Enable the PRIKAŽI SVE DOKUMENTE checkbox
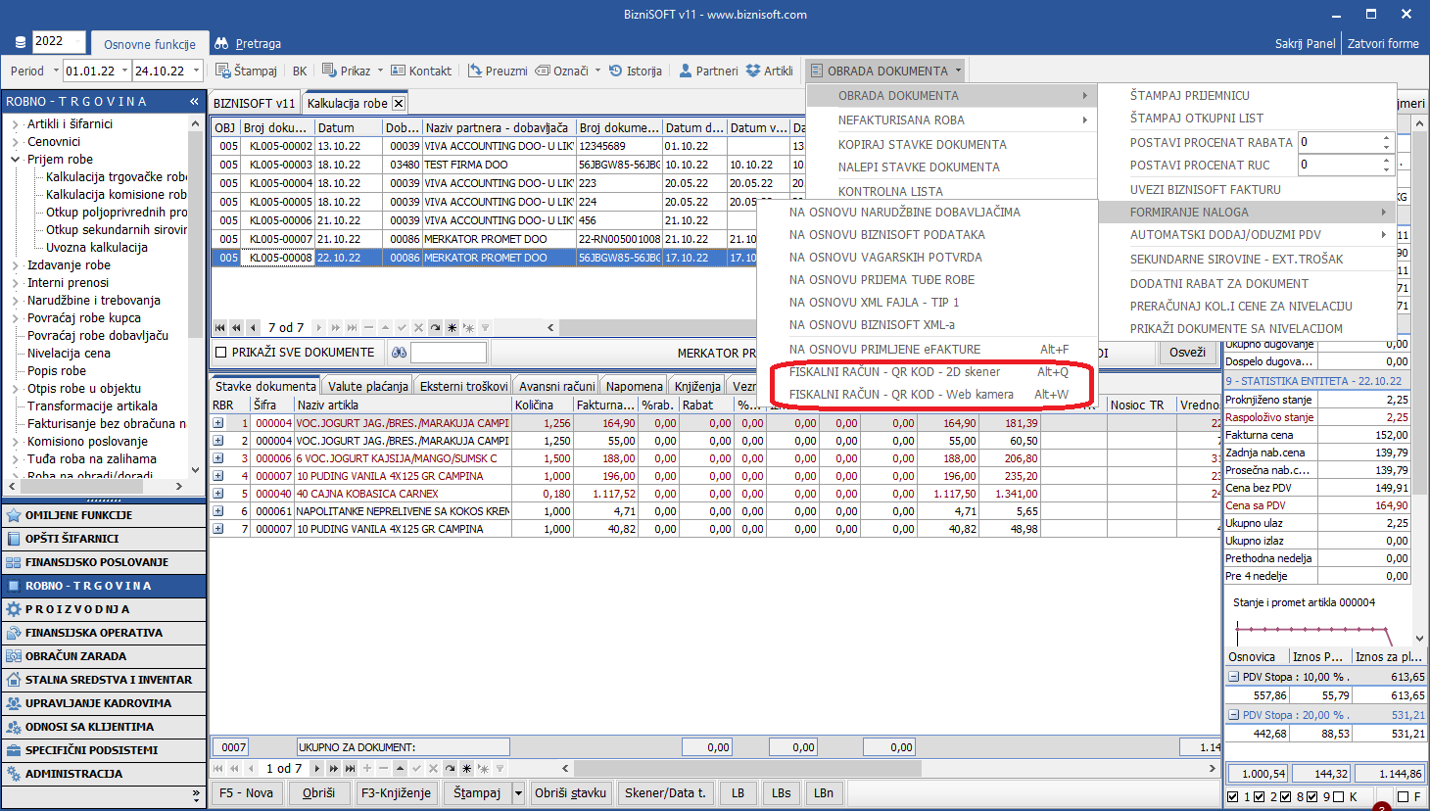1430x811 pixels. [221, 353]
